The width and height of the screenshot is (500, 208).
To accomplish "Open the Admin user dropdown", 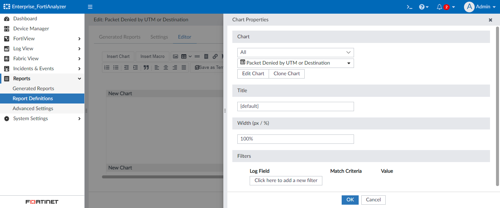I will [x=480, y=7].
